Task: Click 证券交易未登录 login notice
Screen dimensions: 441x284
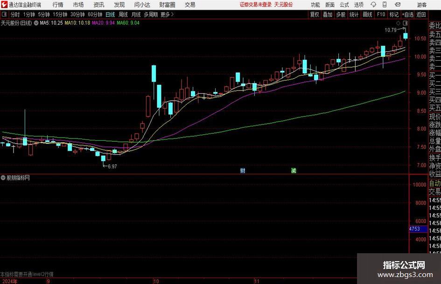Action: 256,5
